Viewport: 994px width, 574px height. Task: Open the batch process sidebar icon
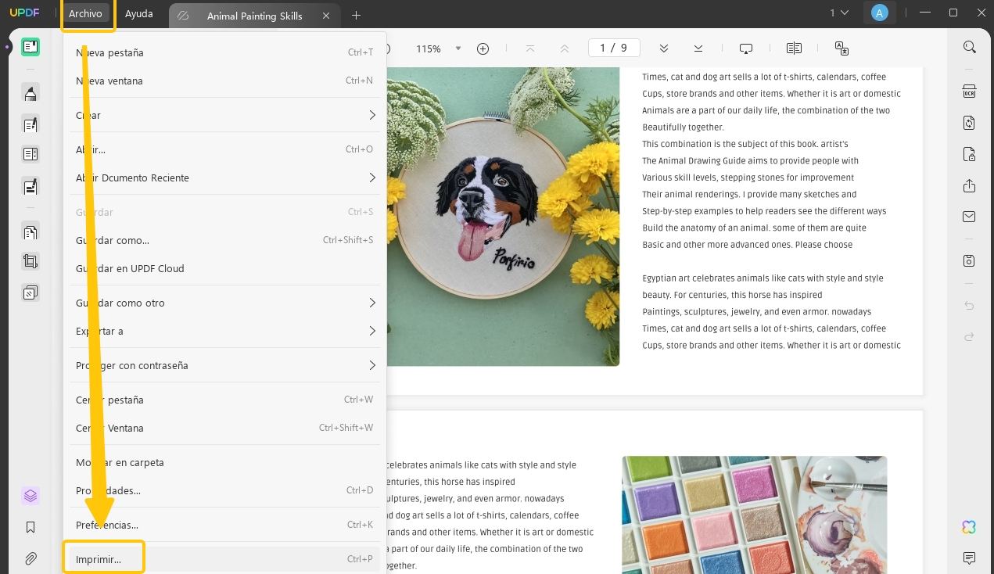pos(31,292)
